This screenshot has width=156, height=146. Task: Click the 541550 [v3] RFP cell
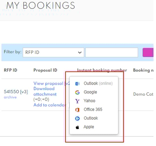[16, 92]
